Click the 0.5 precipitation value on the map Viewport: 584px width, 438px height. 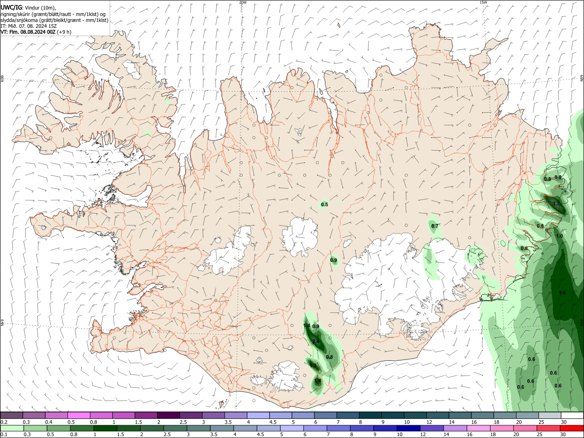[x=324, y=205]
